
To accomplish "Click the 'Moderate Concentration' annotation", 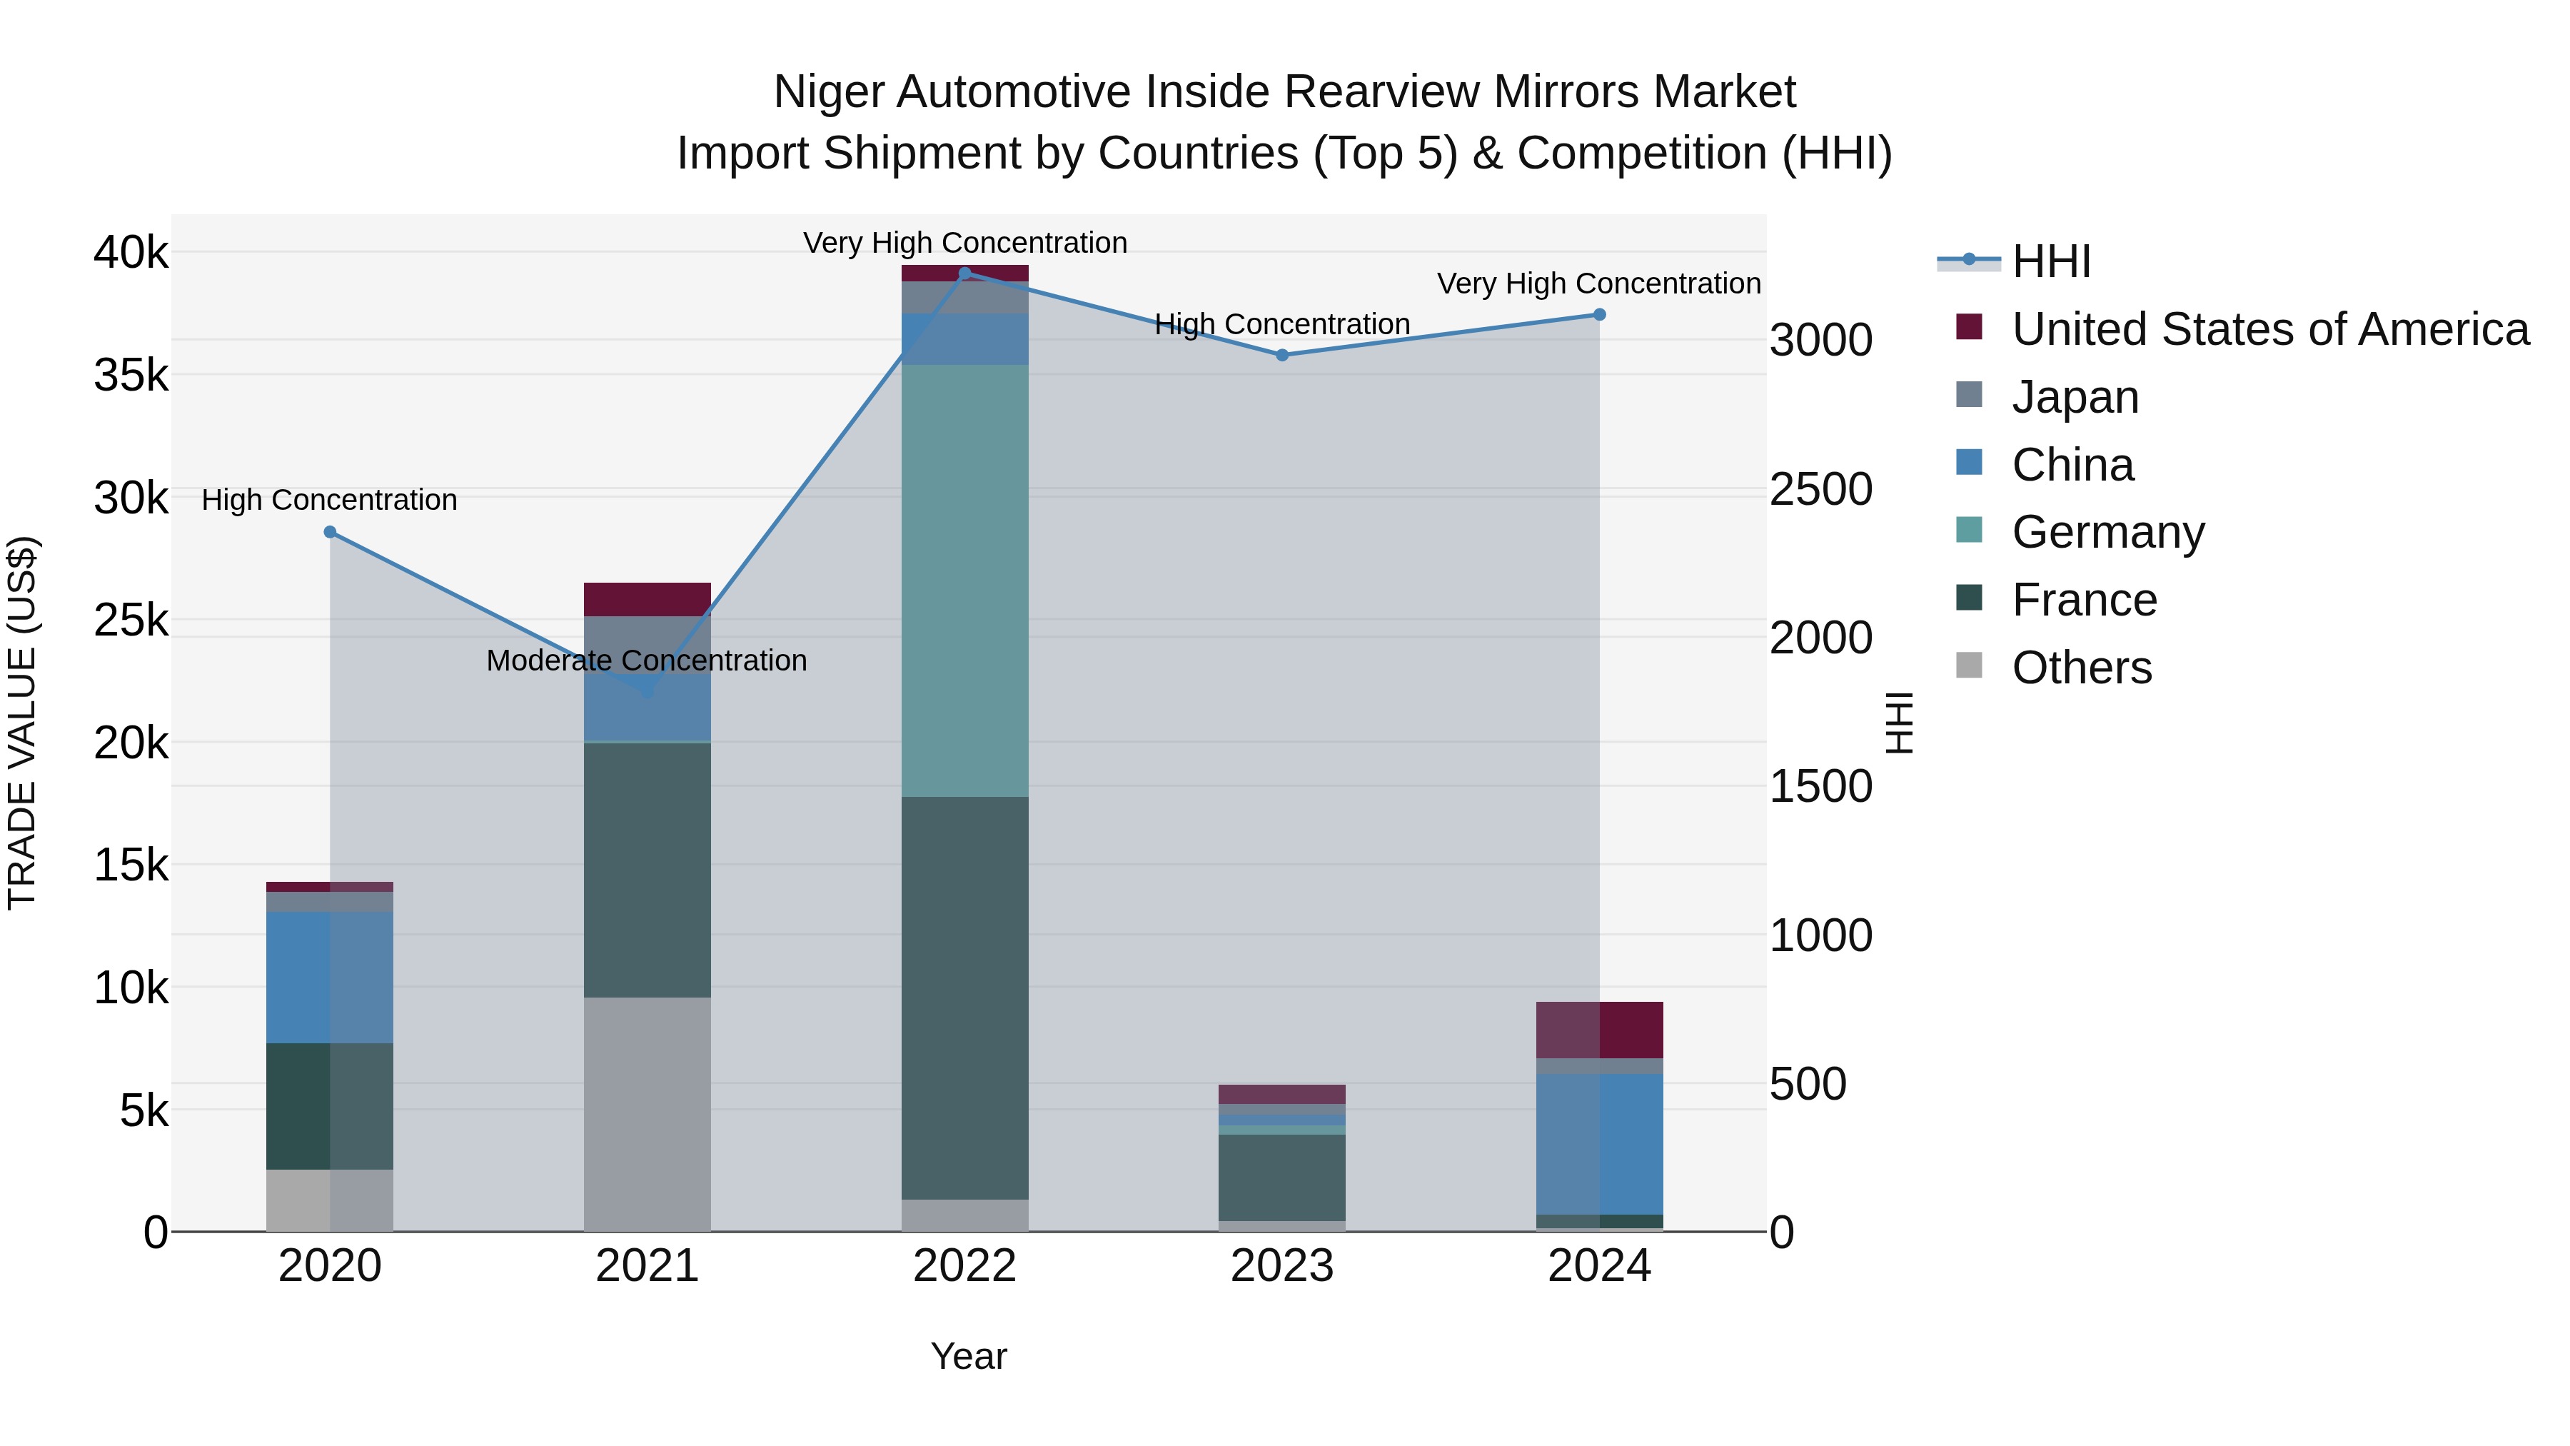I will click(x=647, y=661).
